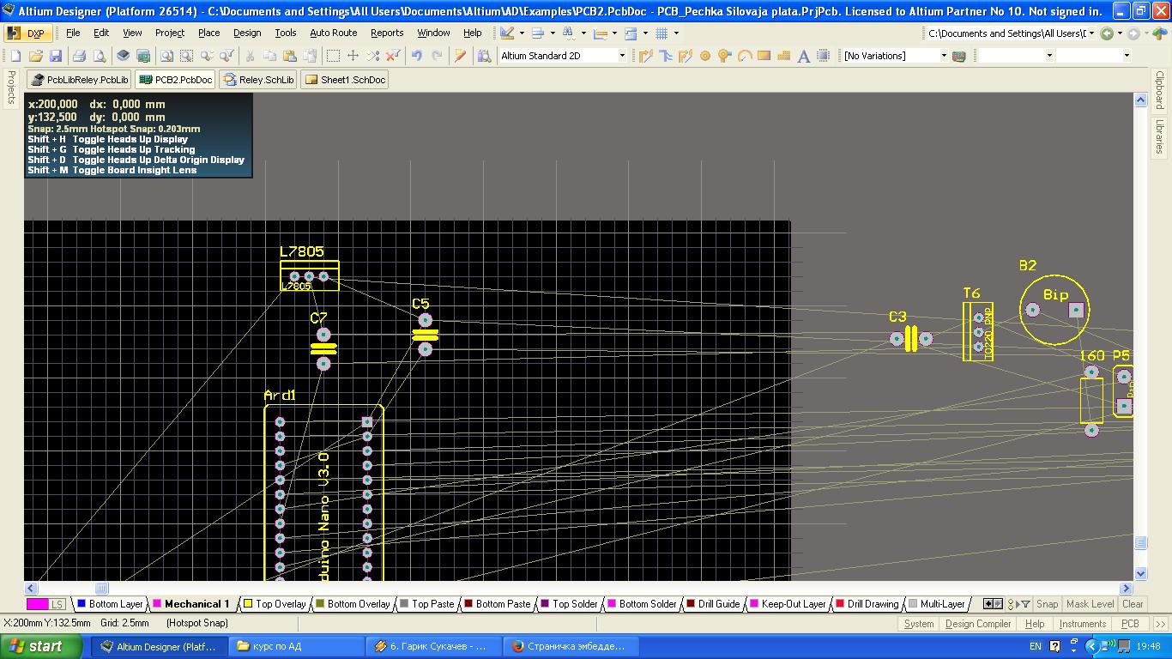1172x659 pixels.
Task: Click the Design Compiler panel button
Action: point(977,624)
